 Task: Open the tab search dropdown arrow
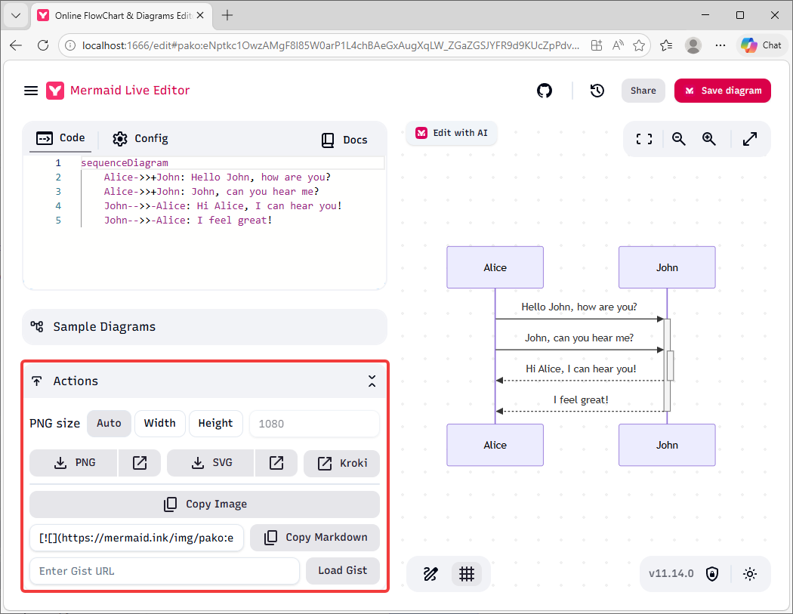(16, 16)
